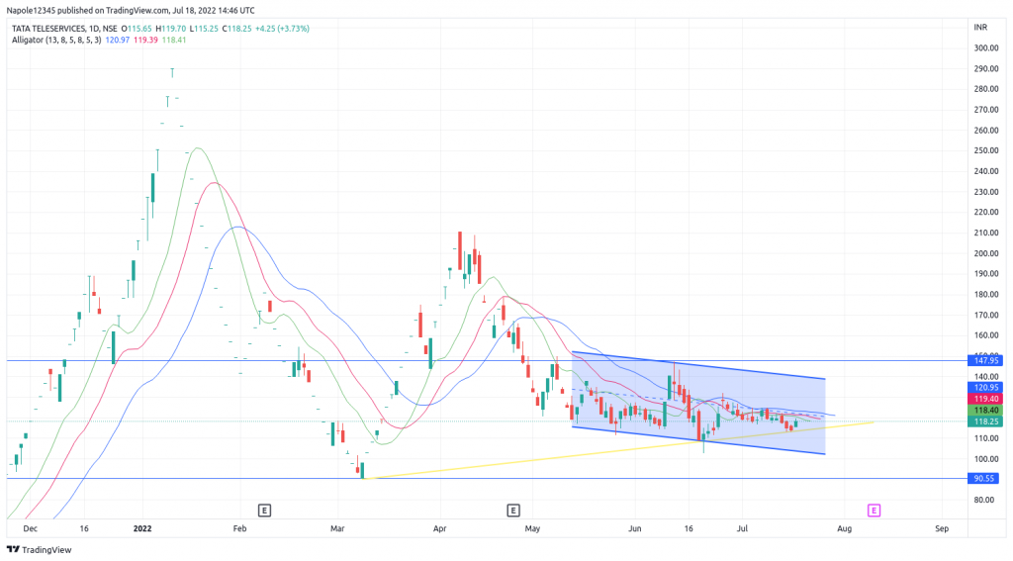Click the May label on time axis
The width and height of the screenshot is (1013, 561).
pyautogui.click(x=532, y=528)
